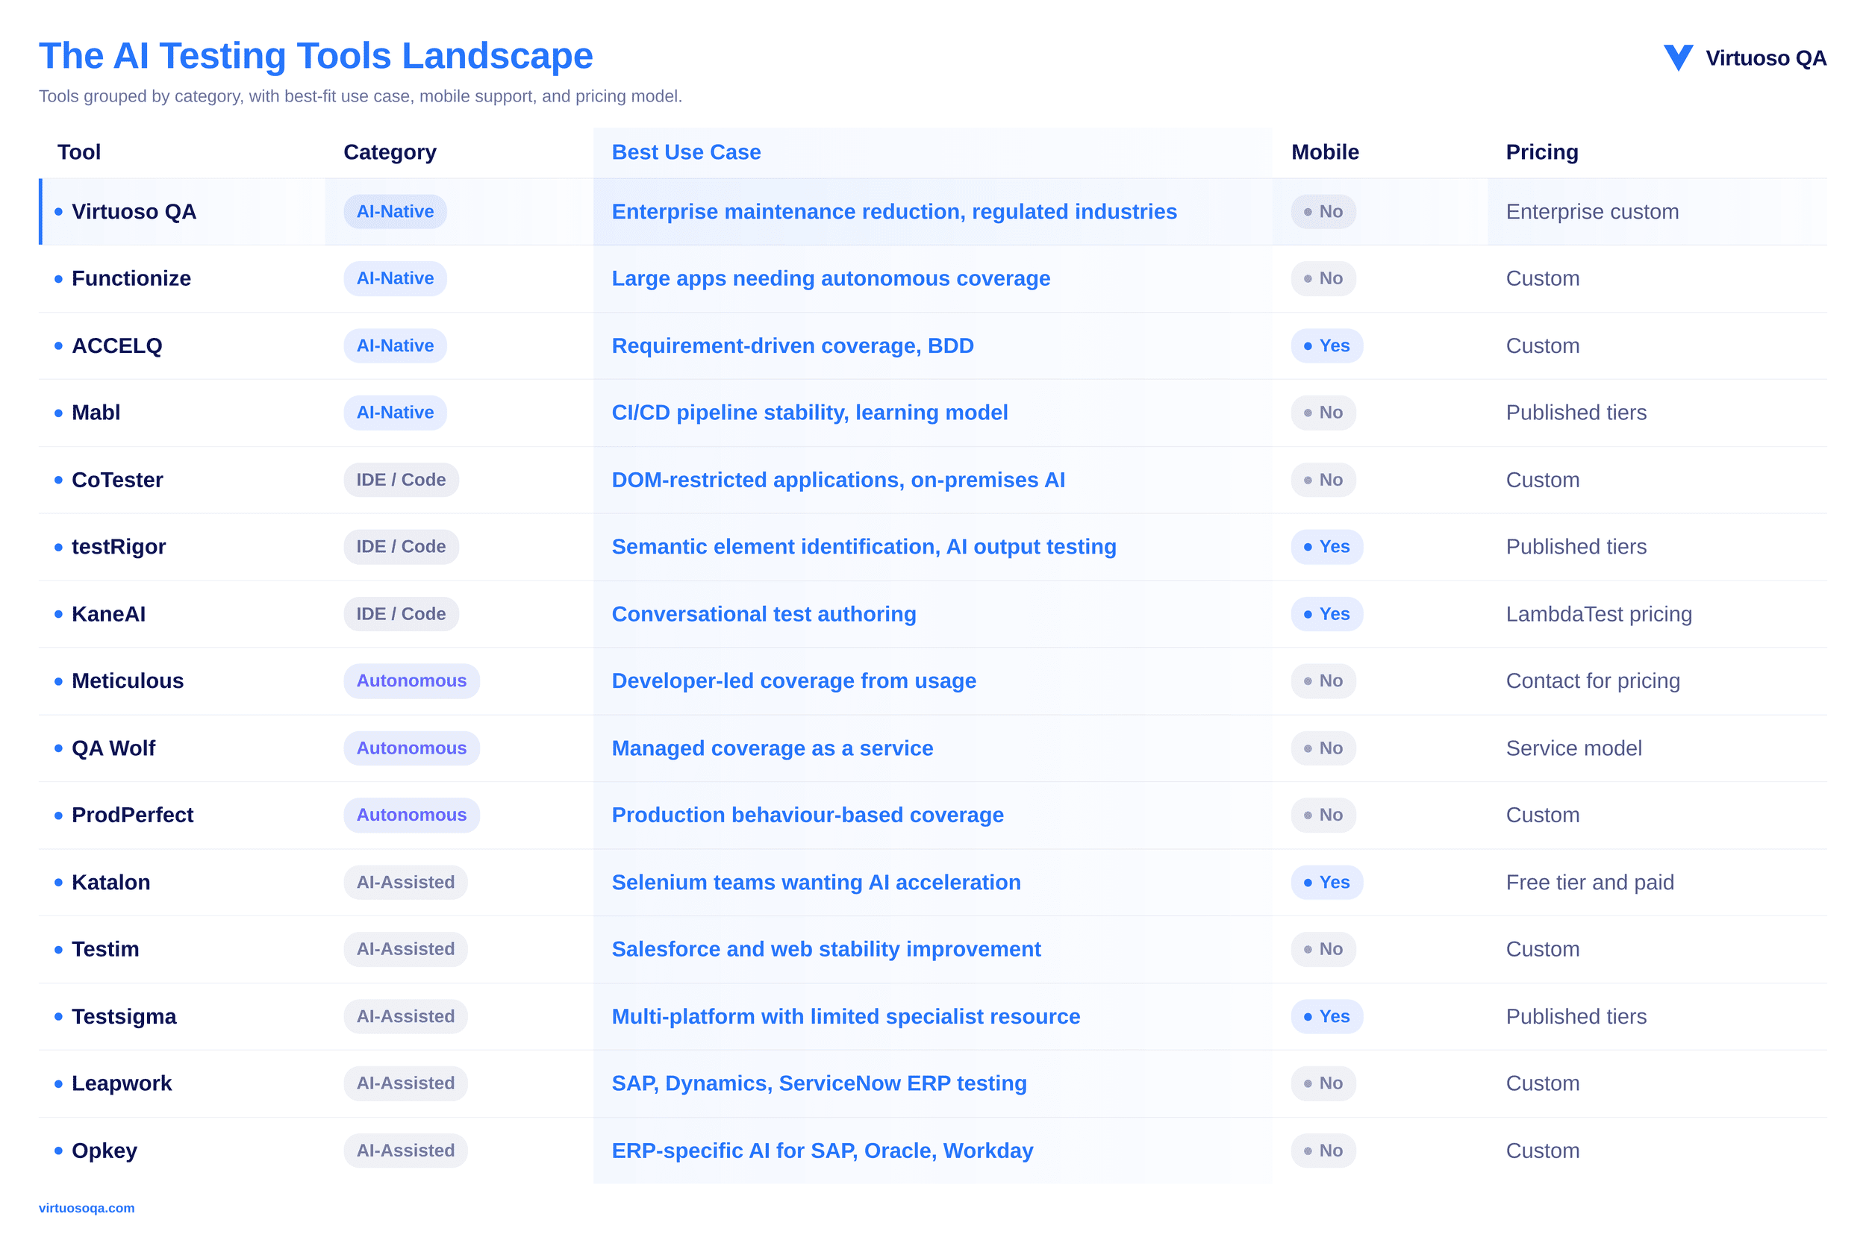The image size is (1866, 1249).
Task: Click 'Large apps needing autonomous coverage'
Action: [x=831, y=279]
